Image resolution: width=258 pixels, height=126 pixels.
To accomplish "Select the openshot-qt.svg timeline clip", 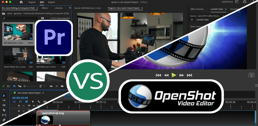I will [63, 118].
